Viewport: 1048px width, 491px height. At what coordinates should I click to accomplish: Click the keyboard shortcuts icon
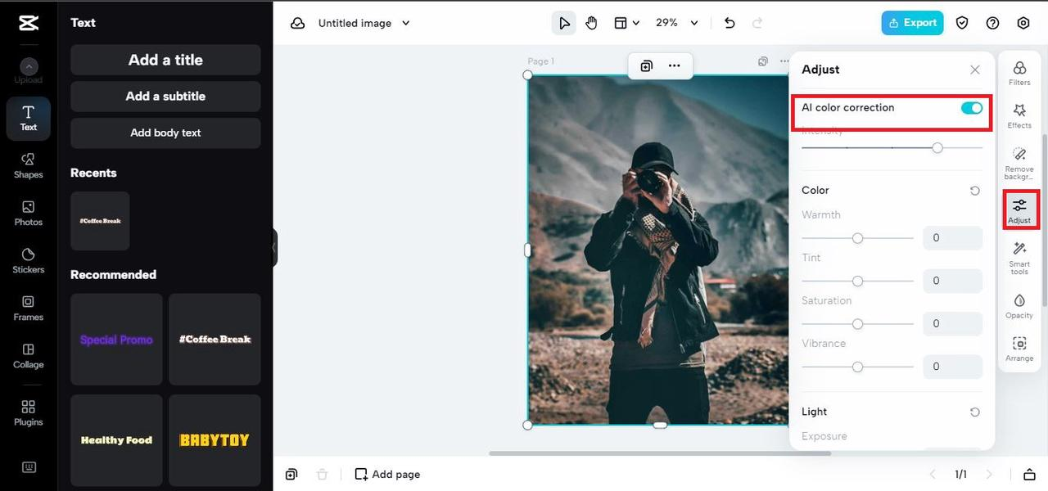[29, 467]
